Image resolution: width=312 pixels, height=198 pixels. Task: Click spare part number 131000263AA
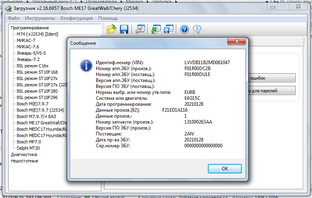coord(198,122)
